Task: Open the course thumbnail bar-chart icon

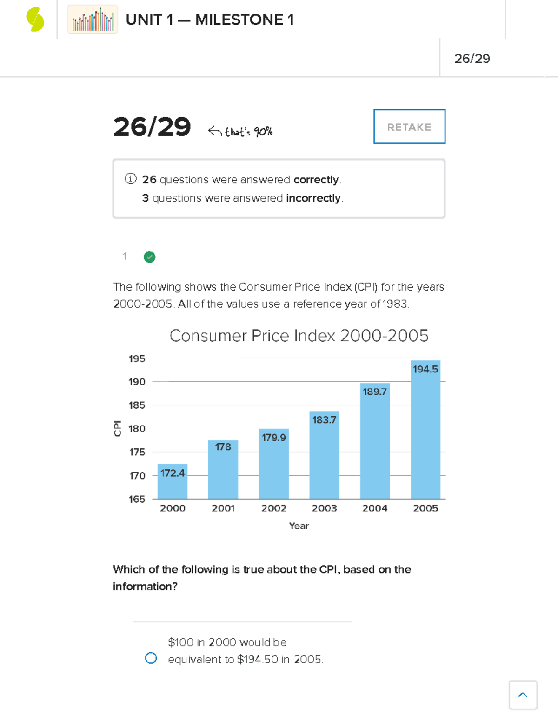Action: coord(93,20)
